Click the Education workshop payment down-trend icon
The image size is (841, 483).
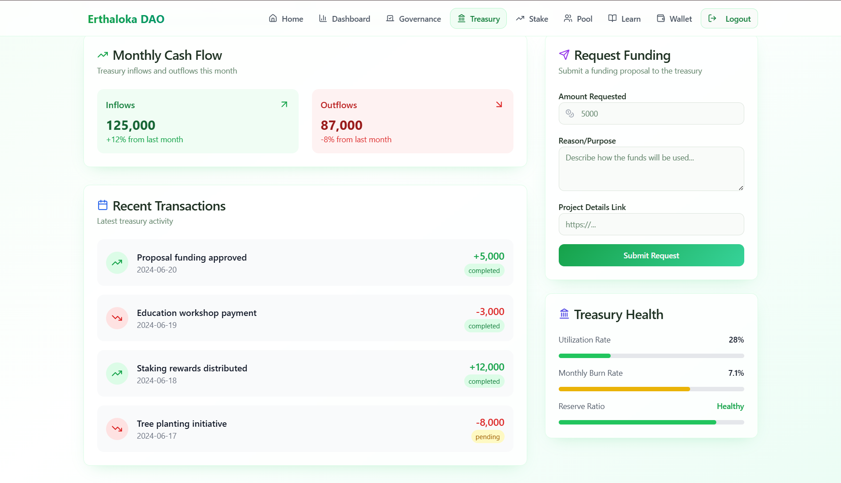pos(117,318)
